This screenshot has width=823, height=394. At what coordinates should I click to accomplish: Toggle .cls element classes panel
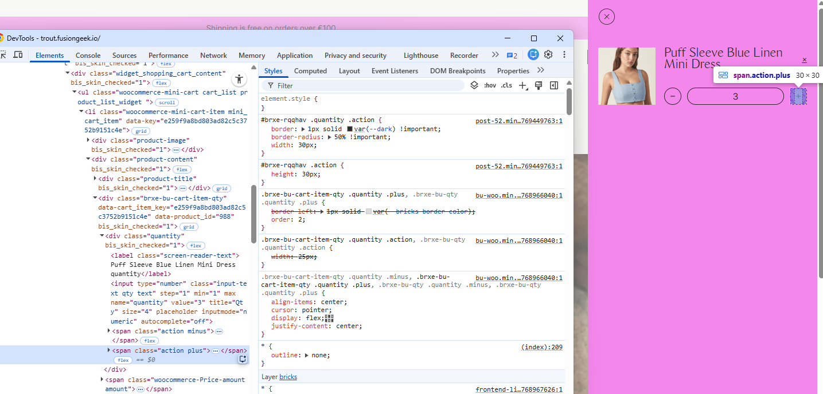pos(506,85)
